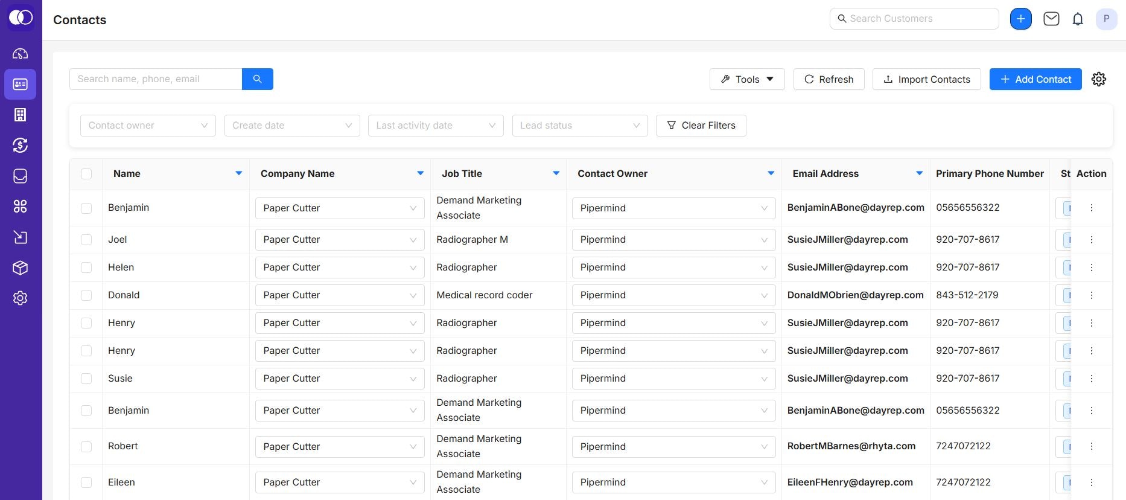Open the inbox tray icon in sidebar
This screenshot has height=500, width=1126.
pyautogui.click(x=21, y=176)
